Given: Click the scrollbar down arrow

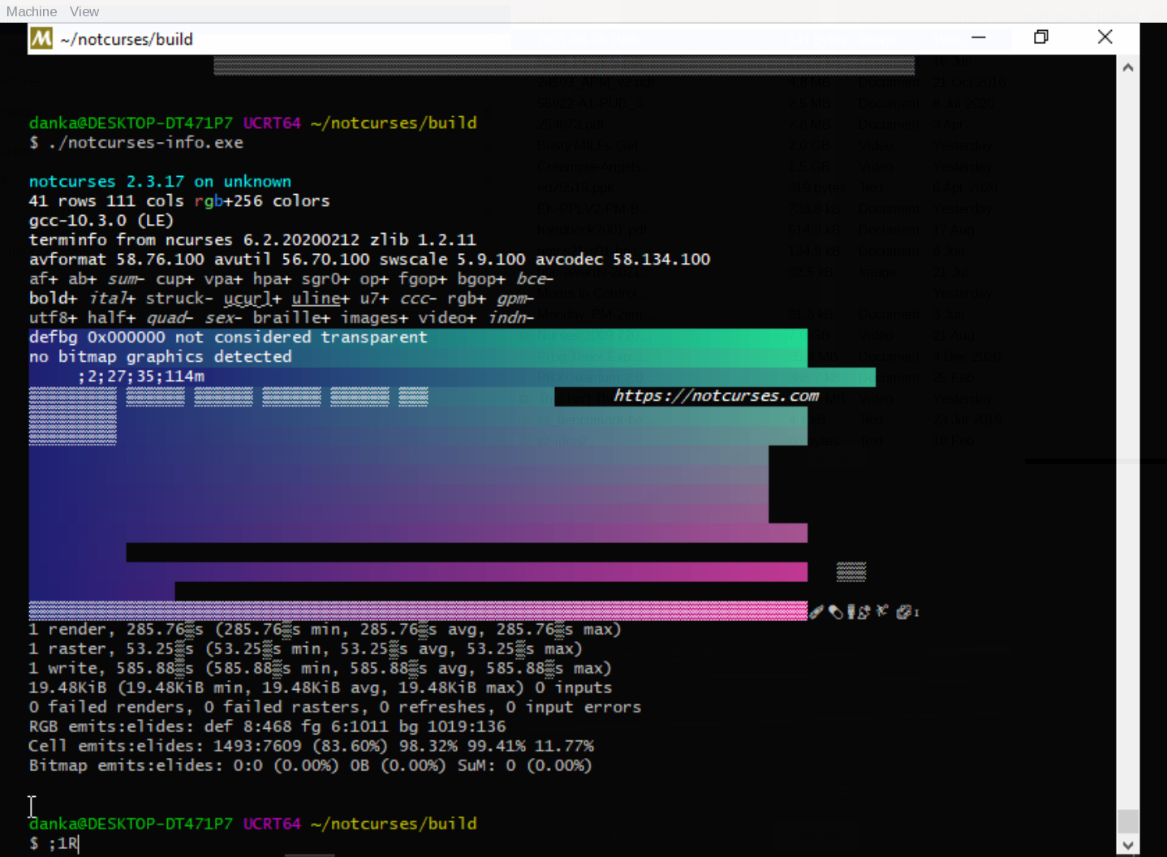Looking at the screenshot, I should coord(1128,845).
